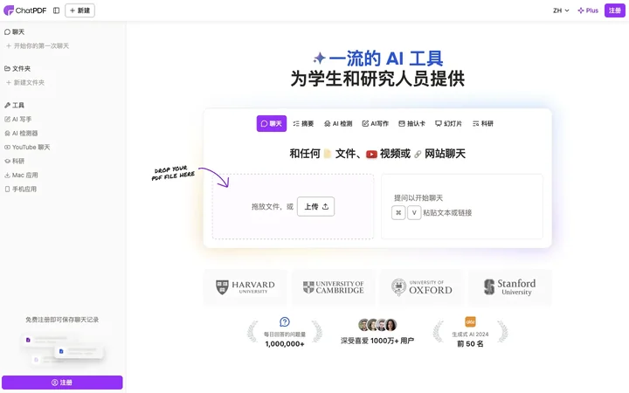Click the top-right 注册 button
The height and width of the screenshot is (393, 629).
pos(614,10)
